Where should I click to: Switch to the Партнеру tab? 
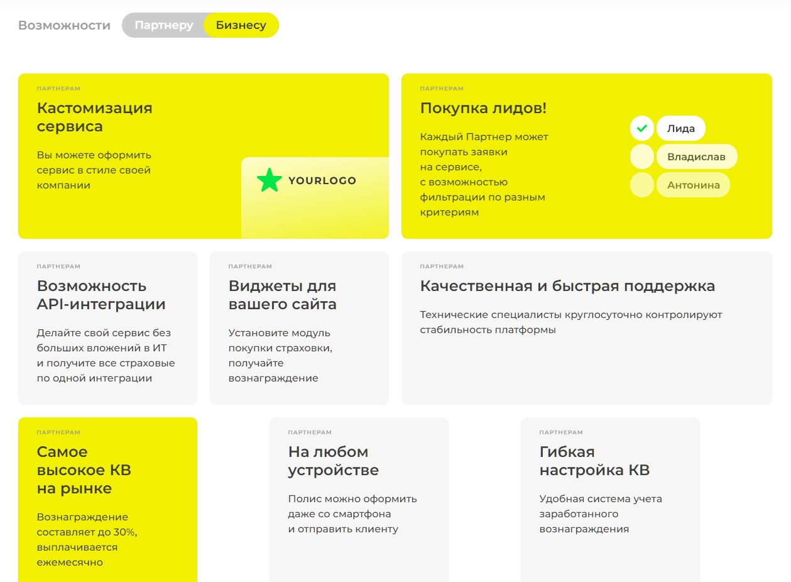point(164,26)
